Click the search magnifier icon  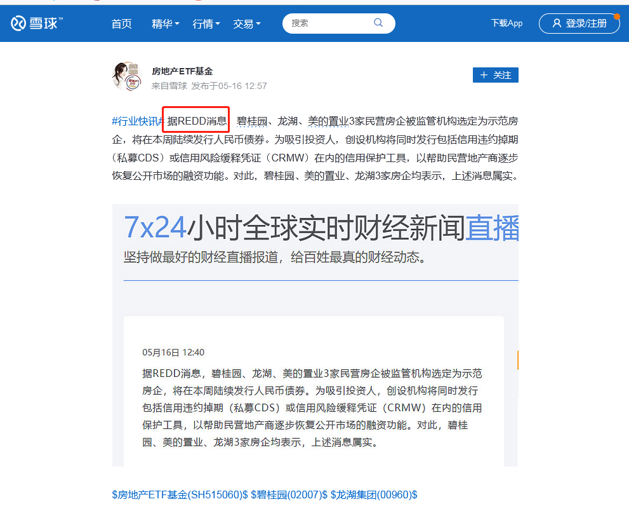point(378,22)
